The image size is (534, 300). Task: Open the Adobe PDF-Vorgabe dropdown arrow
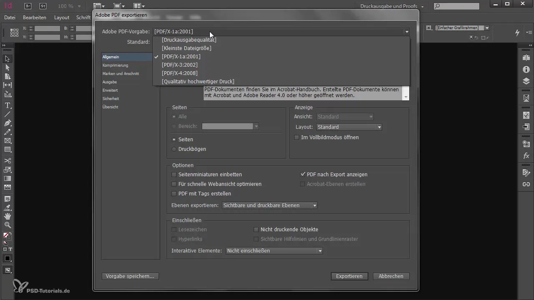click(x=406, y=32)
